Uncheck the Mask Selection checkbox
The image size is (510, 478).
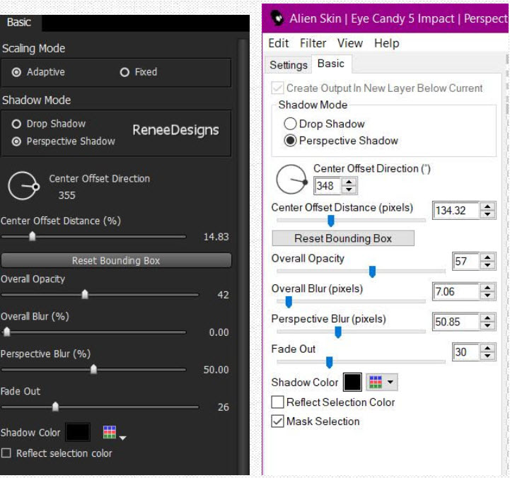tap(277, 421)
